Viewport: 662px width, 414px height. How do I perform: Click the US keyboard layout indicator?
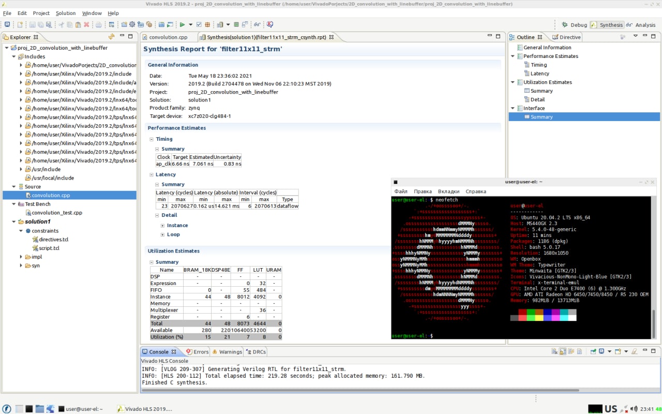[611, 409]
